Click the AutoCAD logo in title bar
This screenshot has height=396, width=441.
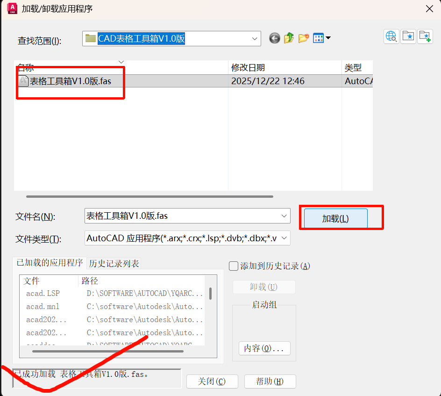12,8
